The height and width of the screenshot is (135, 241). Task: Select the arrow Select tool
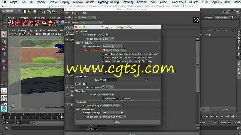coord(4,34)
